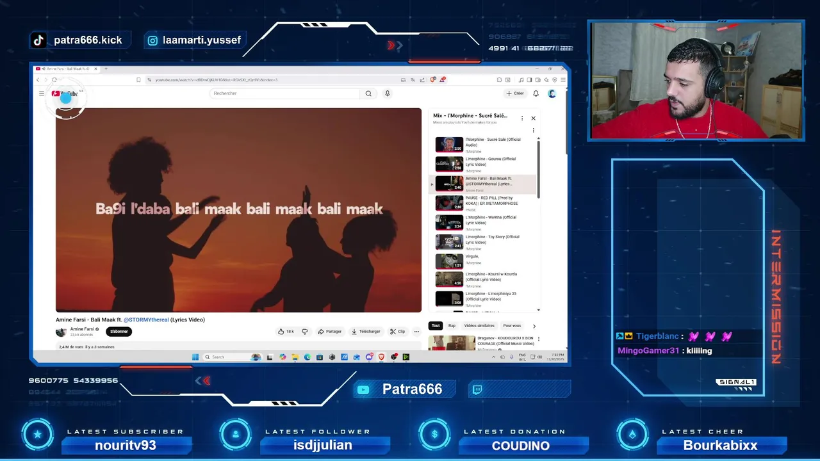Open the @STORMYthereal channel link
The image size is (820, 461).
pos(146,319)
